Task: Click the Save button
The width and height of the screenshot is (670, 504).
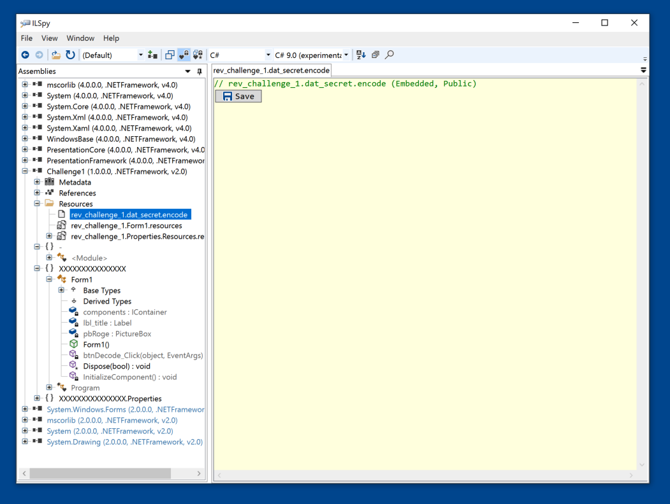Action: click(x=238, y=96)
